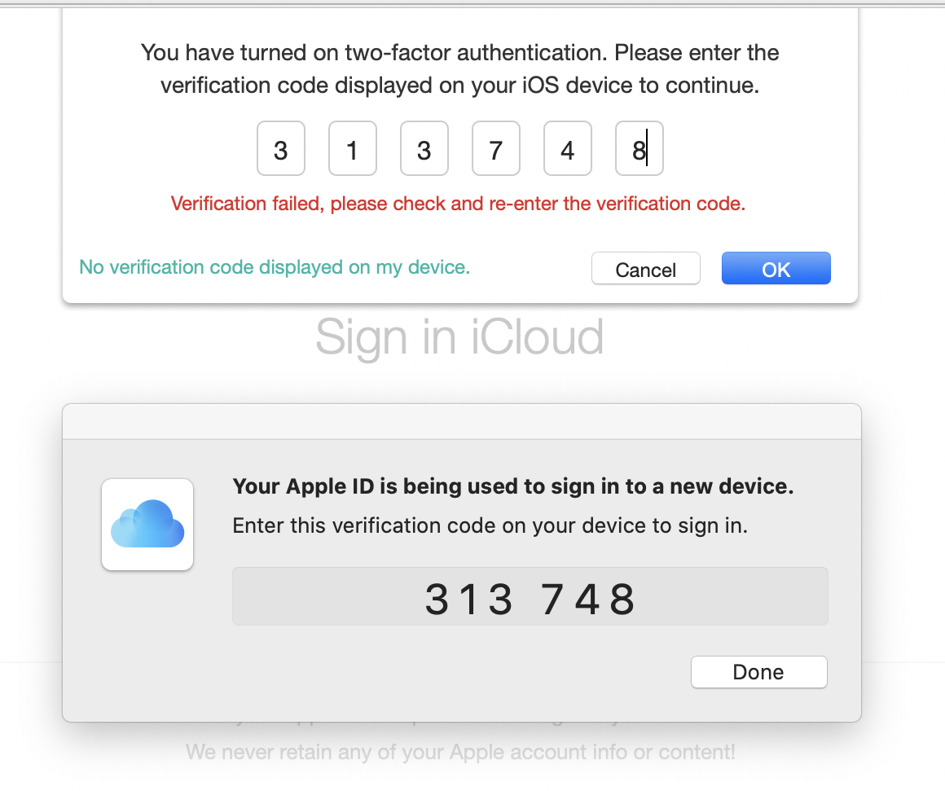The height and width of the screenshot is (791, 945).
Task: Click the 'We never retain any' footer text
Action: 460,752
